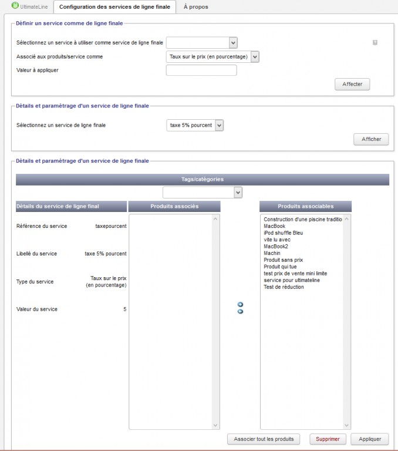
Task: Open the Taux sur le prix dropdown
Action: click(213, 56)
